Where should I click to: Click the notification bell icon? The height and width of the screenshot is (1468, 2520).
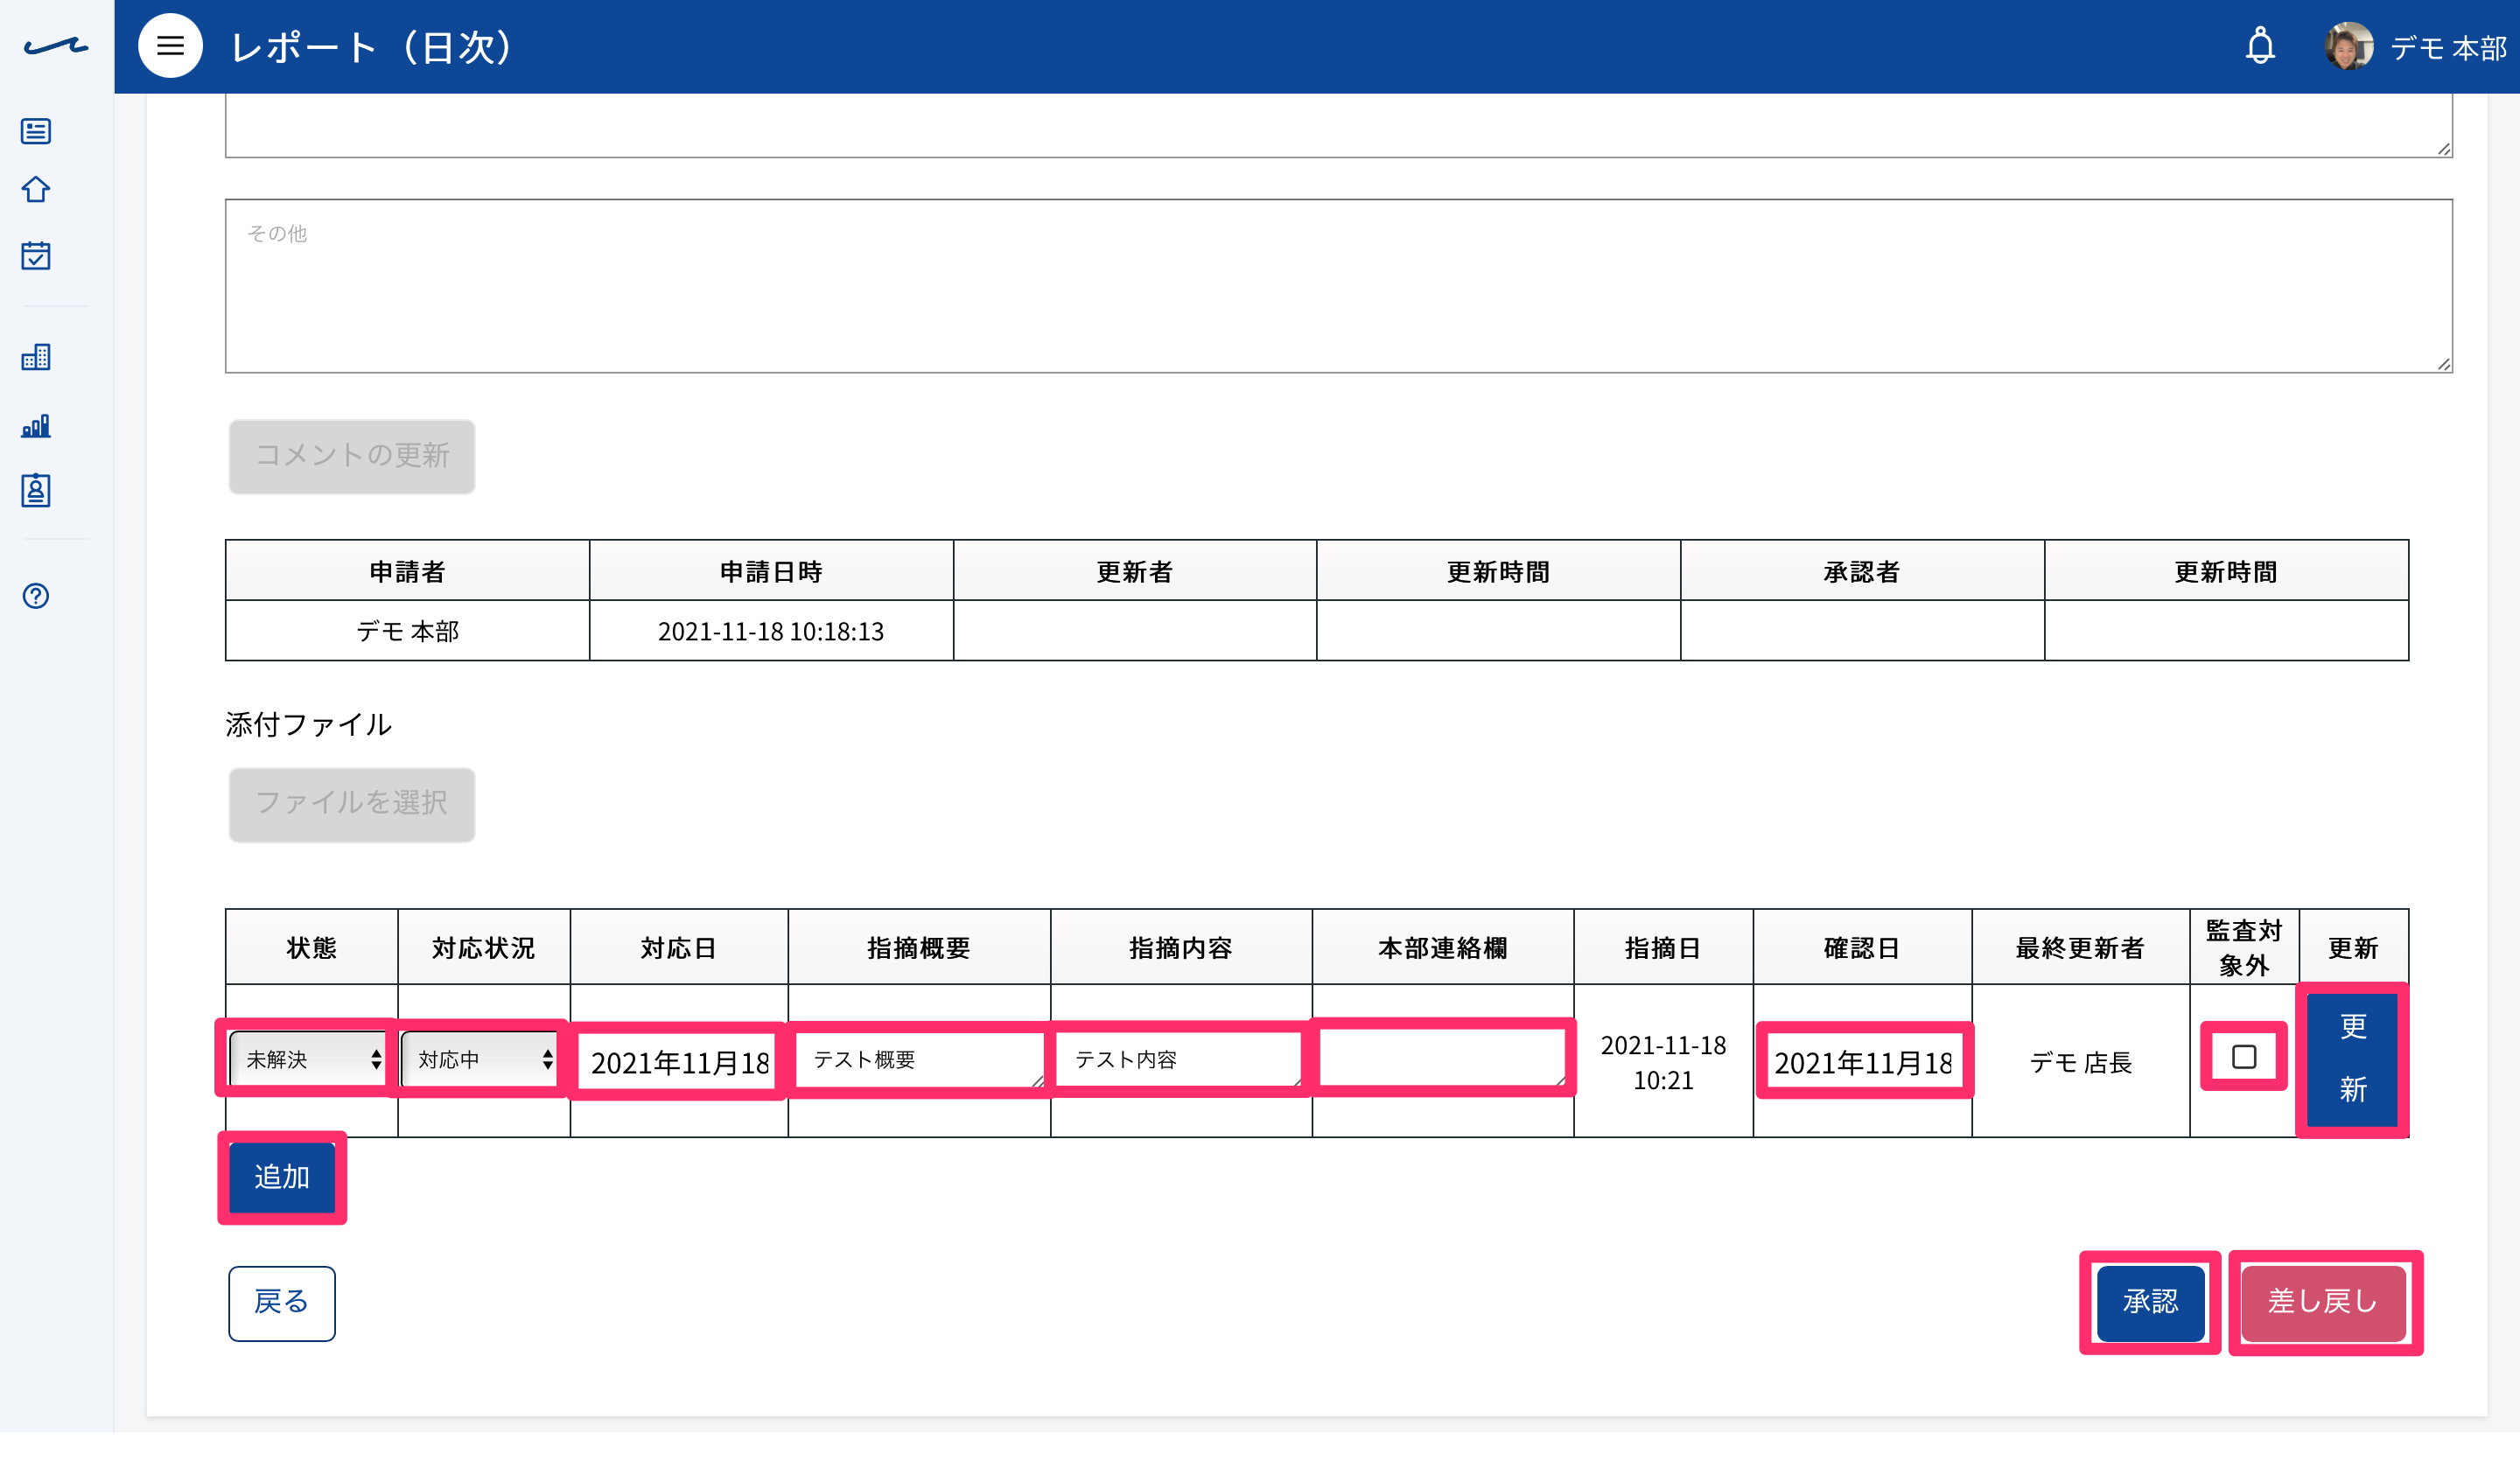point(2260,46)
